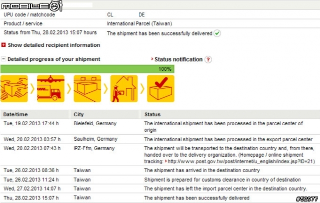Select the Saulheim, Germany city cell
The height and width of the screenshot is (203, 320).
pyautogui.click(x=95, y=139)
